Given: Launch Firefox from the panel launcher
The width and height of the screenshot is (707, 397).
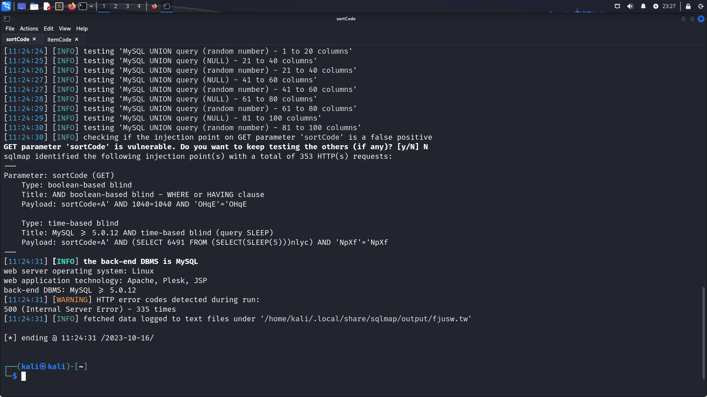Looking at the screenshot, I should point(72,6).
